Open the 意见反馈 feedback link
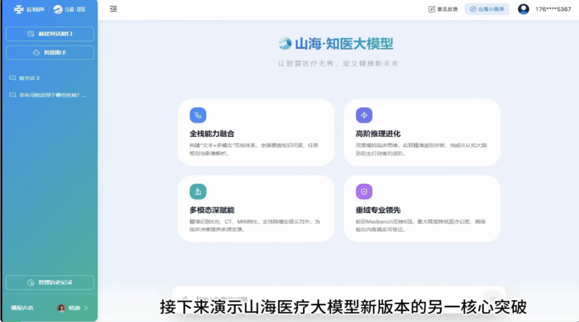 click(x=443, y=9)
